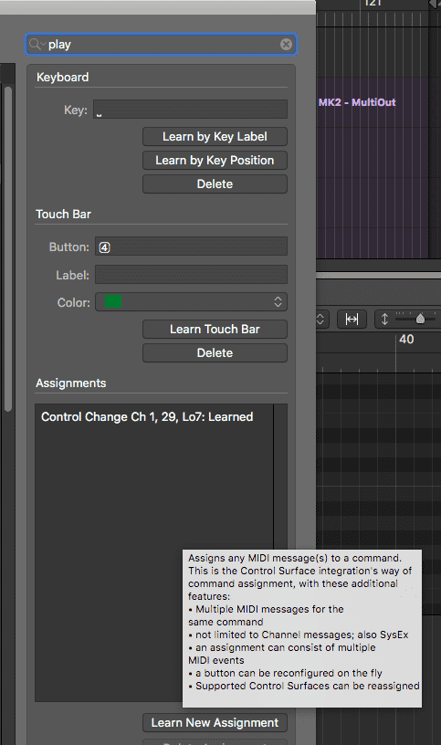This screenshot has height=745, width=441.
Task: Click Learn New Assignment button
Action: click(215, 723)
